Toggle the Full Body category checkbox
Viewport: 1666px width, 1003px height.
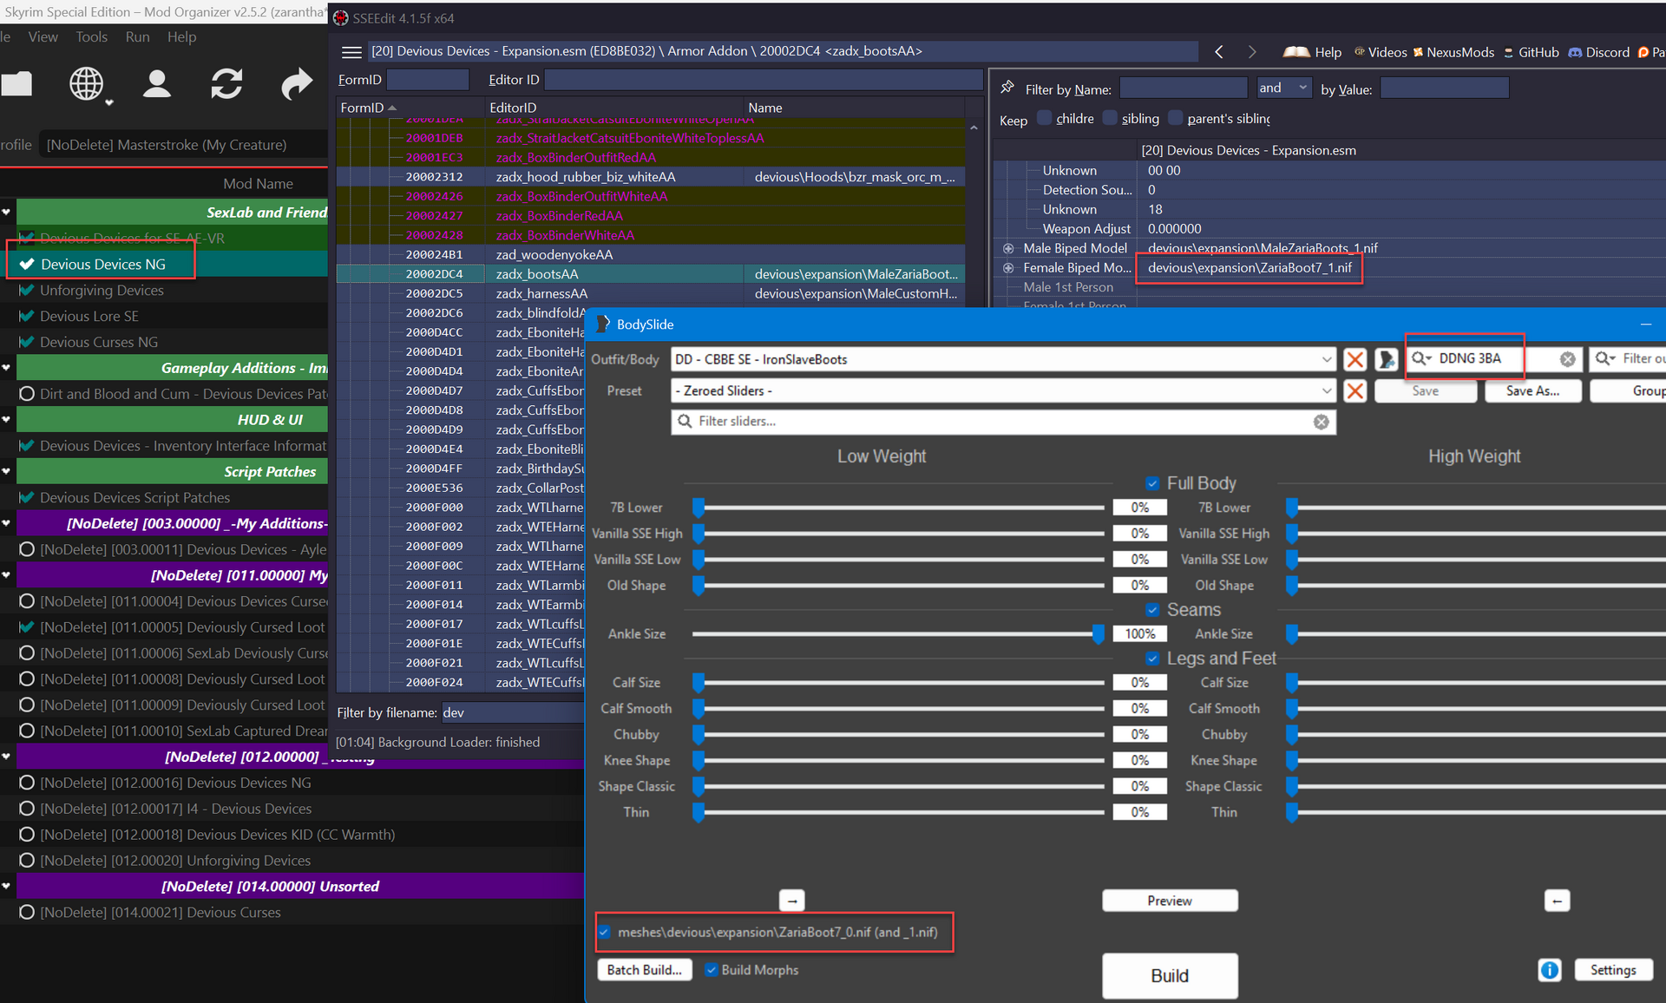coord(1152,483)
